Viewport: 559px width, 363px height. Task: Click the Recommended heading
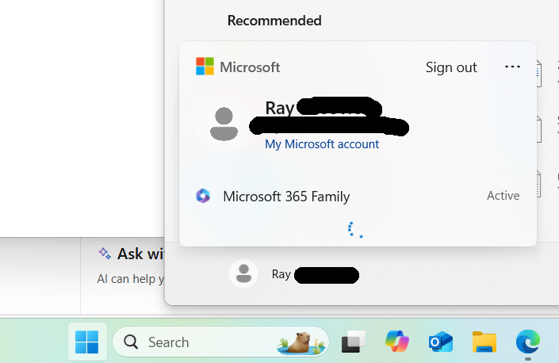click(x=274, y=21)
